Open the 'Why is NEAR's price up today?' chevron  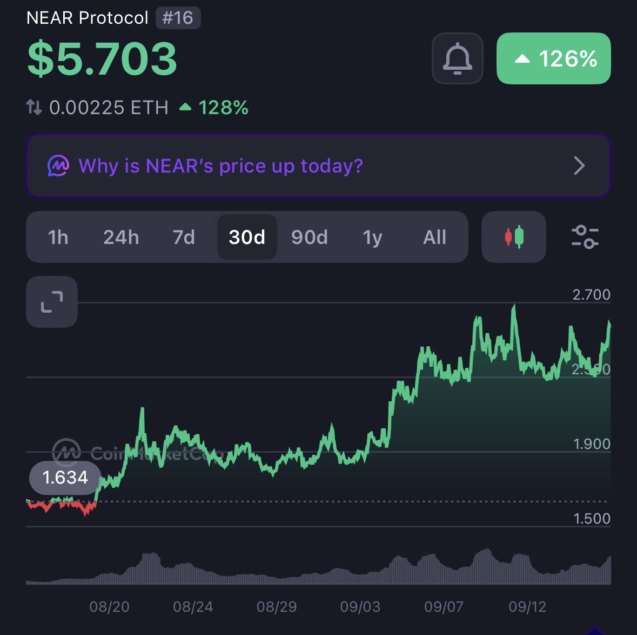click(579, 166)
